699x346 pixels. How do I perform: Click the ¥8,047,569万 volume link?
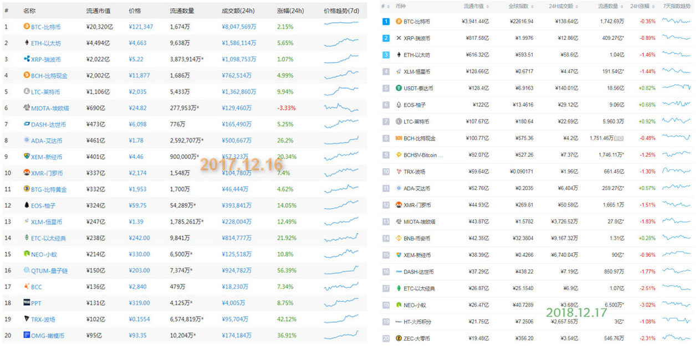click(239, 27)
